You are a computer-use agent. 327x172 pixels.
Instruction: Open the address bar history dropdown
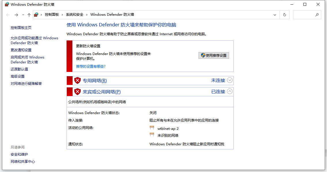(x=275, y=15)
